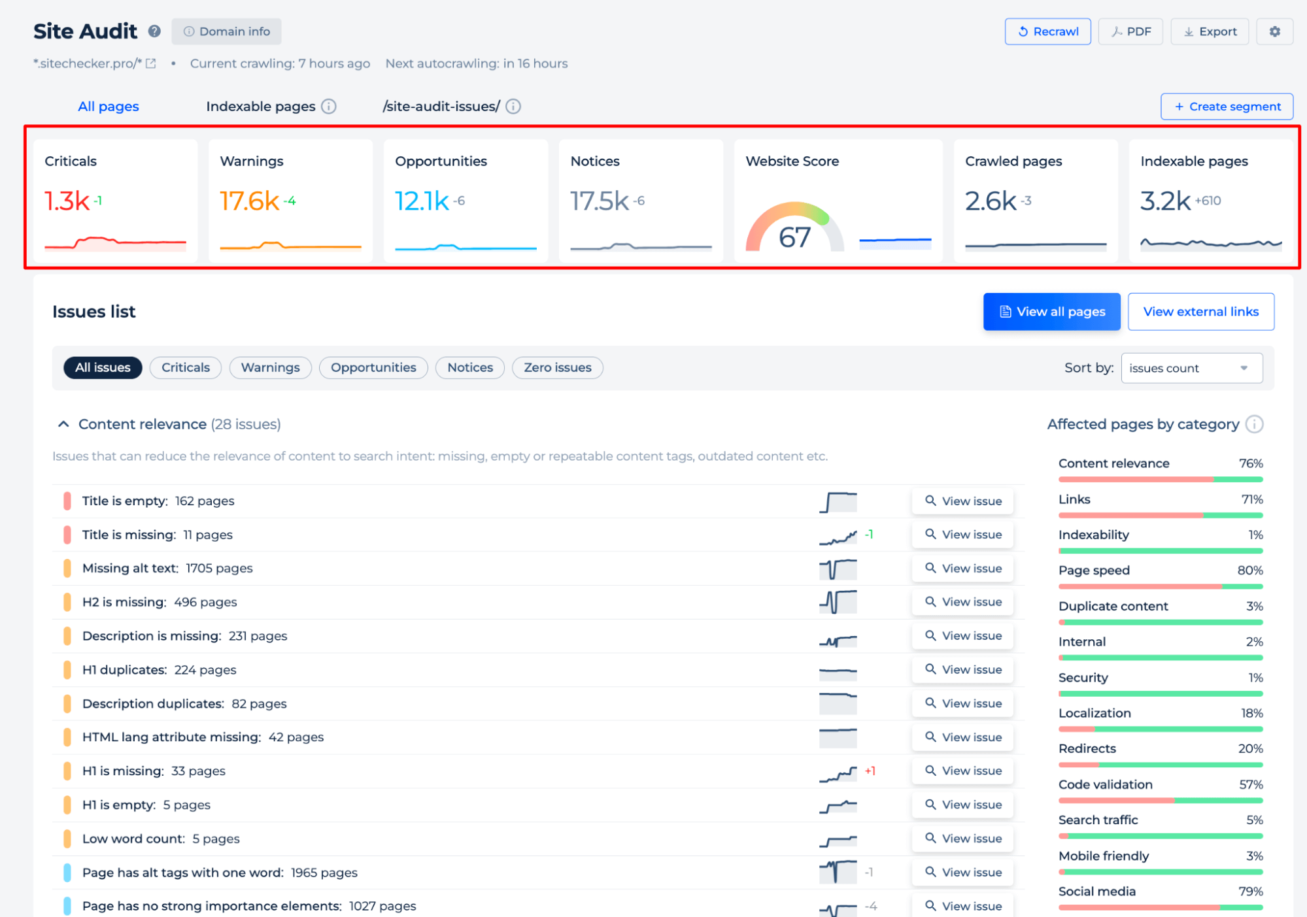Screen dimensions: 1307x917
Task: Open the Crawled pages 2.6k card
Action: click(1036, 201)
